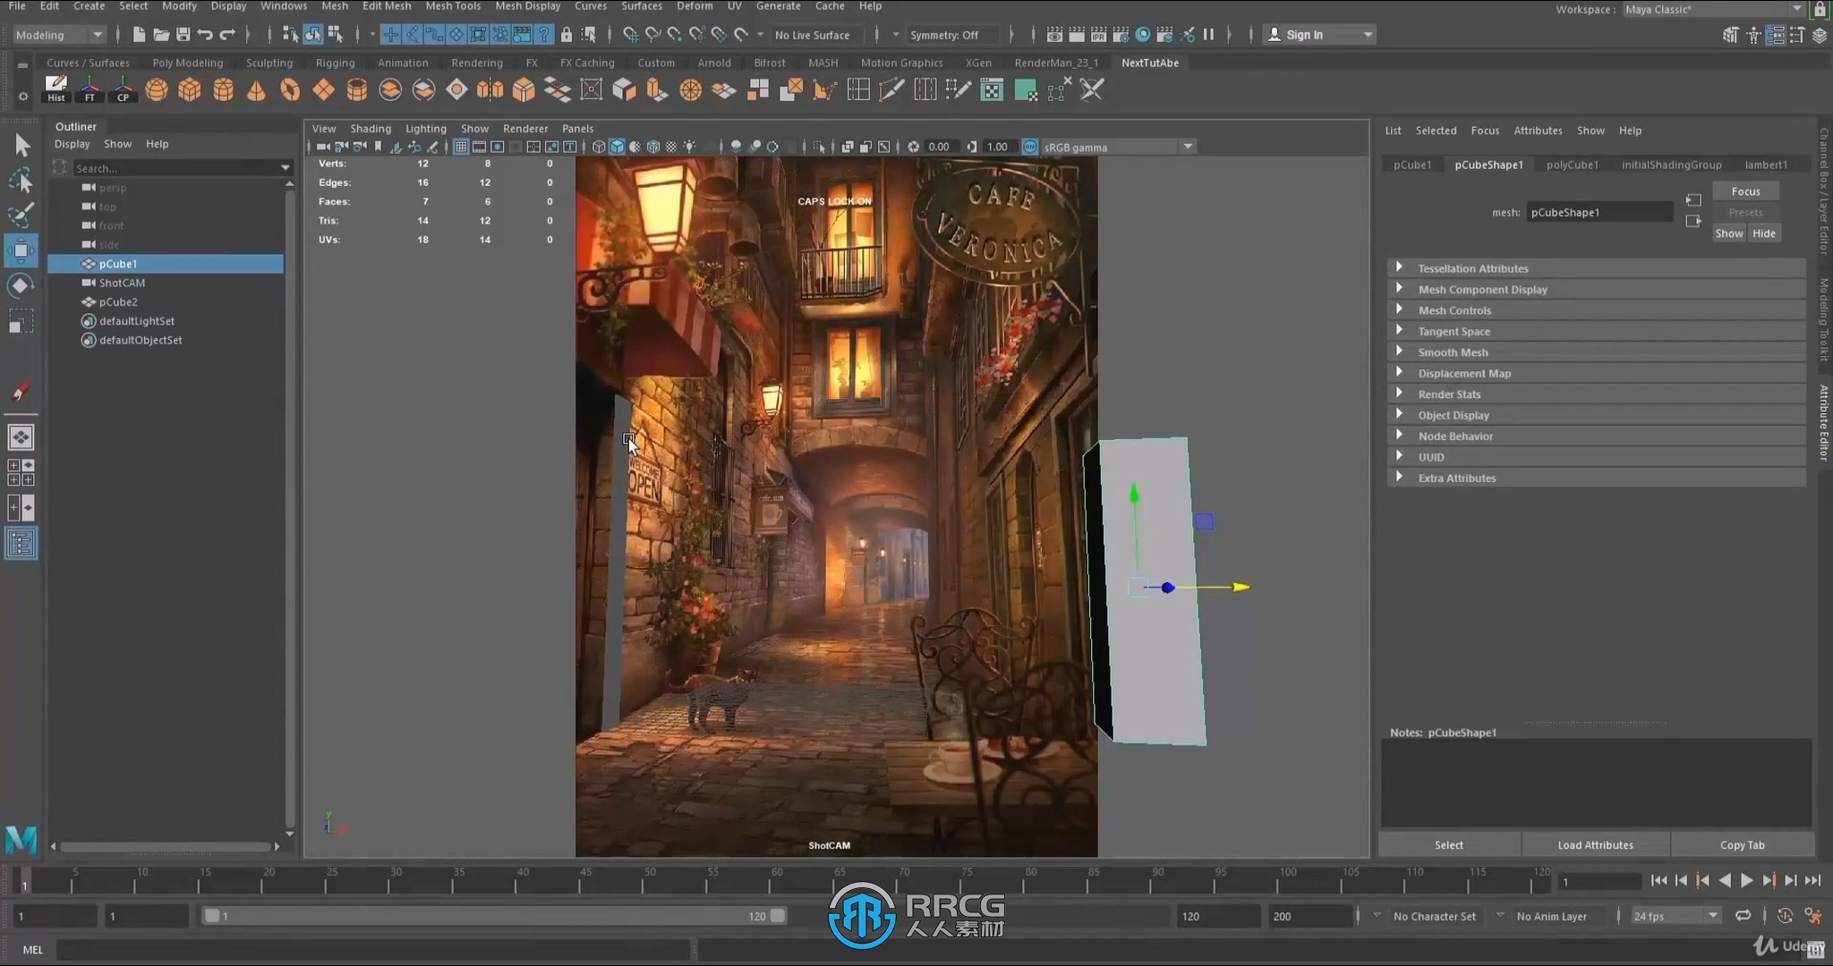Viewport: 1833px width, 966px height.
Task: Click the pCube1 item in outliner
Action: tap(117, 263)
